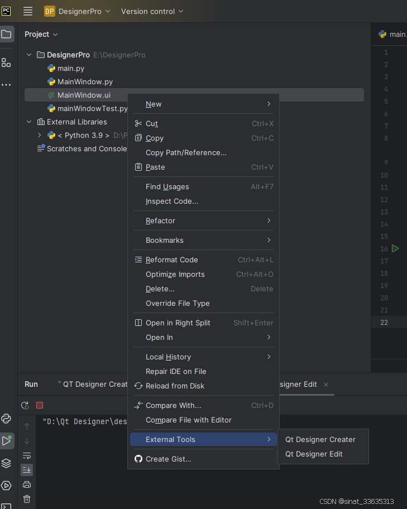Launch Qt Designer Creater tool
This screenshot has height=509, width=407.
pyautogui.click(x=323, y=440)
